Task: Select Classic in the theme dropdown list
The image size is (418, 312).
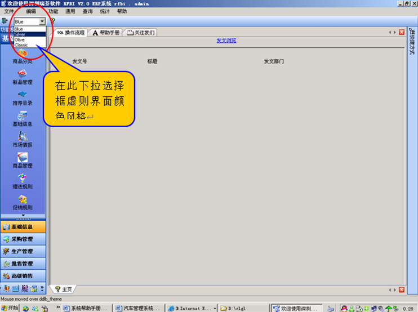Action: 21,44
